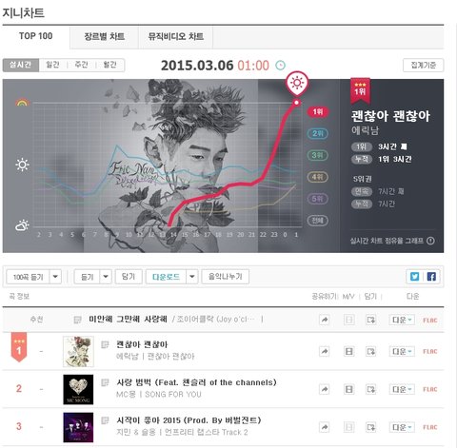The image size is (457, 448).
Task: Switch chart period to 일간
Action: coord(52,65)
